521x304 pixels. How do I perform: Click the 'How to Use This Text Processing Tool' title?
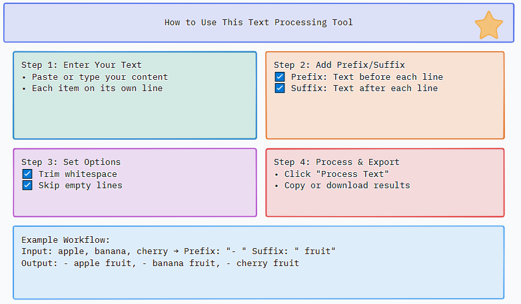[259, 23]
